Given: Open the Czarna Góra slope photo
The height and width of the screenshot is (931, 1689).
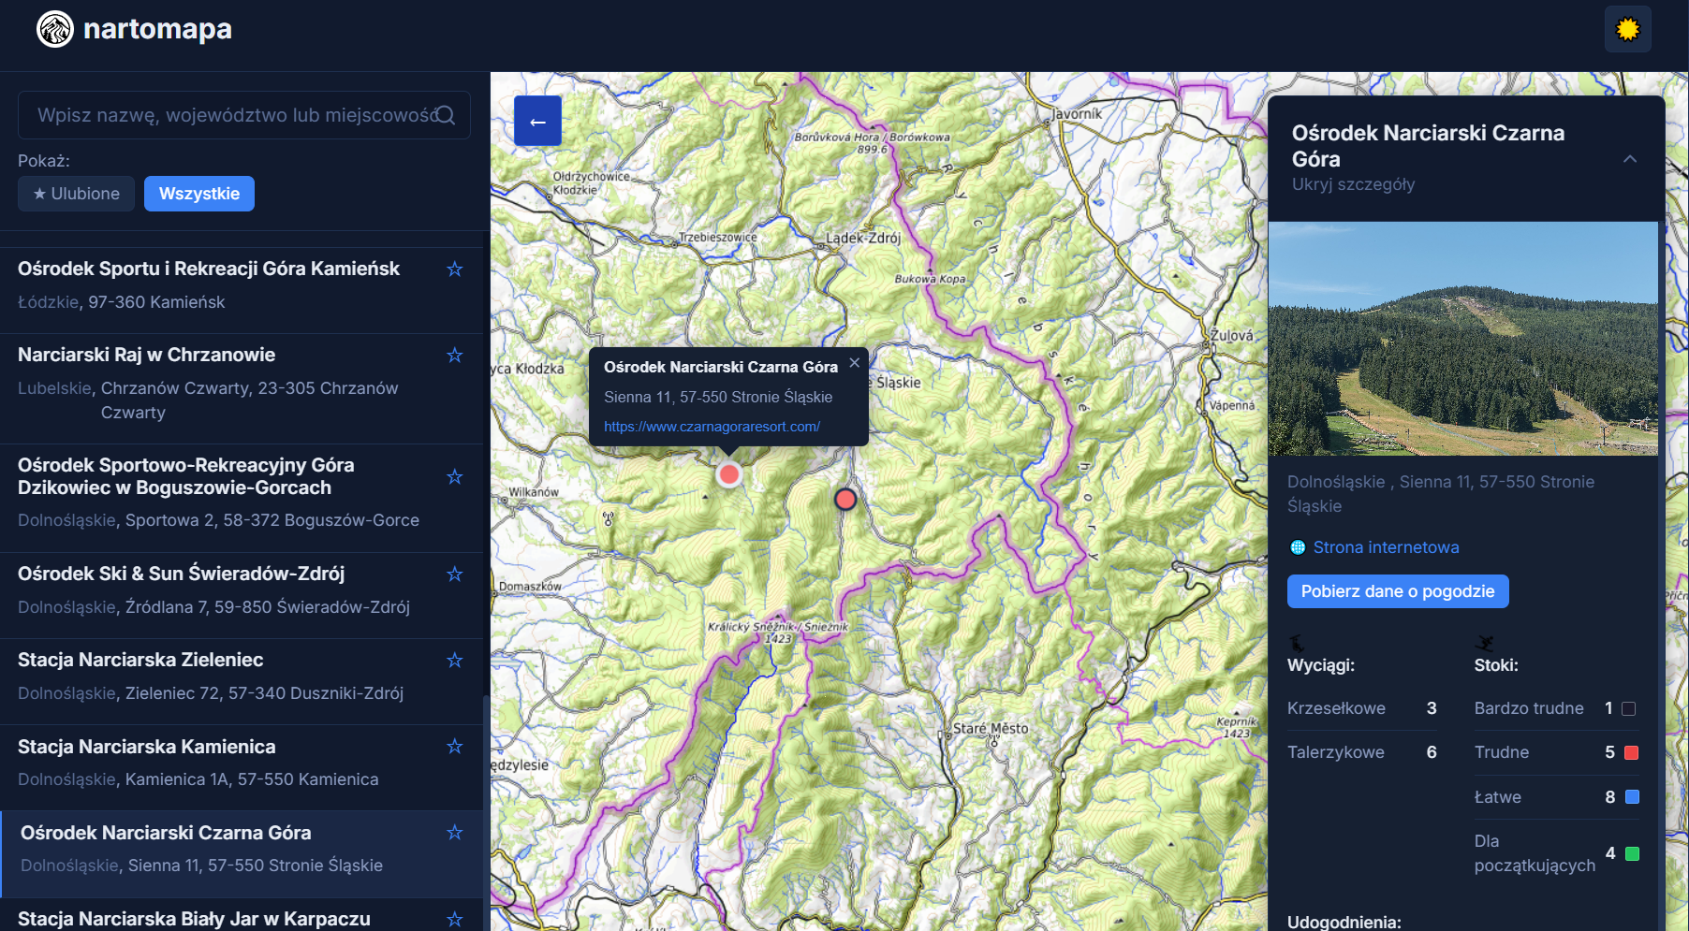Looking at the screenshot, I should click(1462, 339).
